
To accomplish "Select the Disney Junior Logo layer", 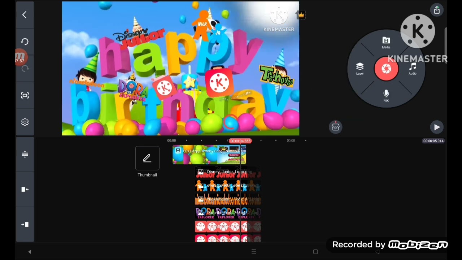I will pos(228,172).
